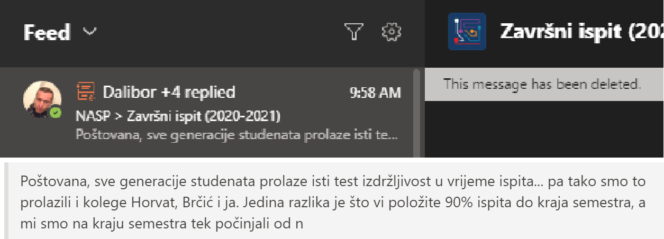664x239 pixels.
Task: Click the feed list vertical scrollbar
Action: point(416,112)
